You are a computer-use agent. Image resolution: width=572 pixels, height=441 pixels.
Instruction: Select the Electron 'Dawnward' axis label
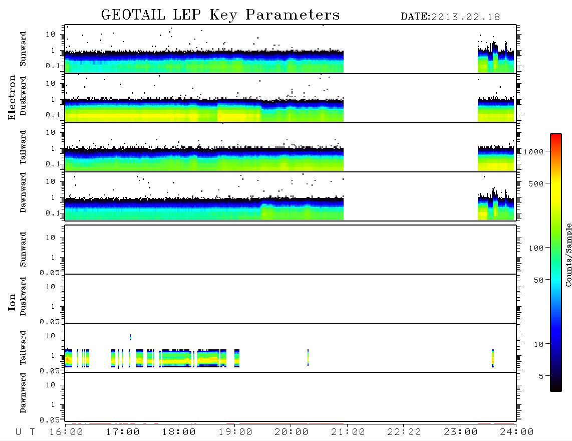[x=23, y=192]
